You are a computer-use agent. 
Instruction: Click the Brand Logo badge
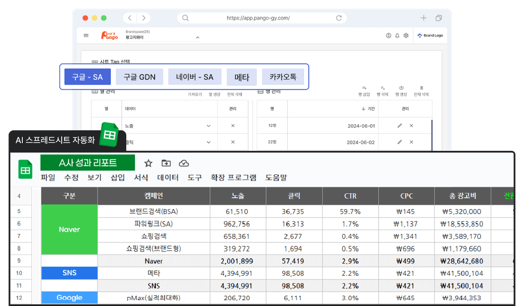point(430,36)
